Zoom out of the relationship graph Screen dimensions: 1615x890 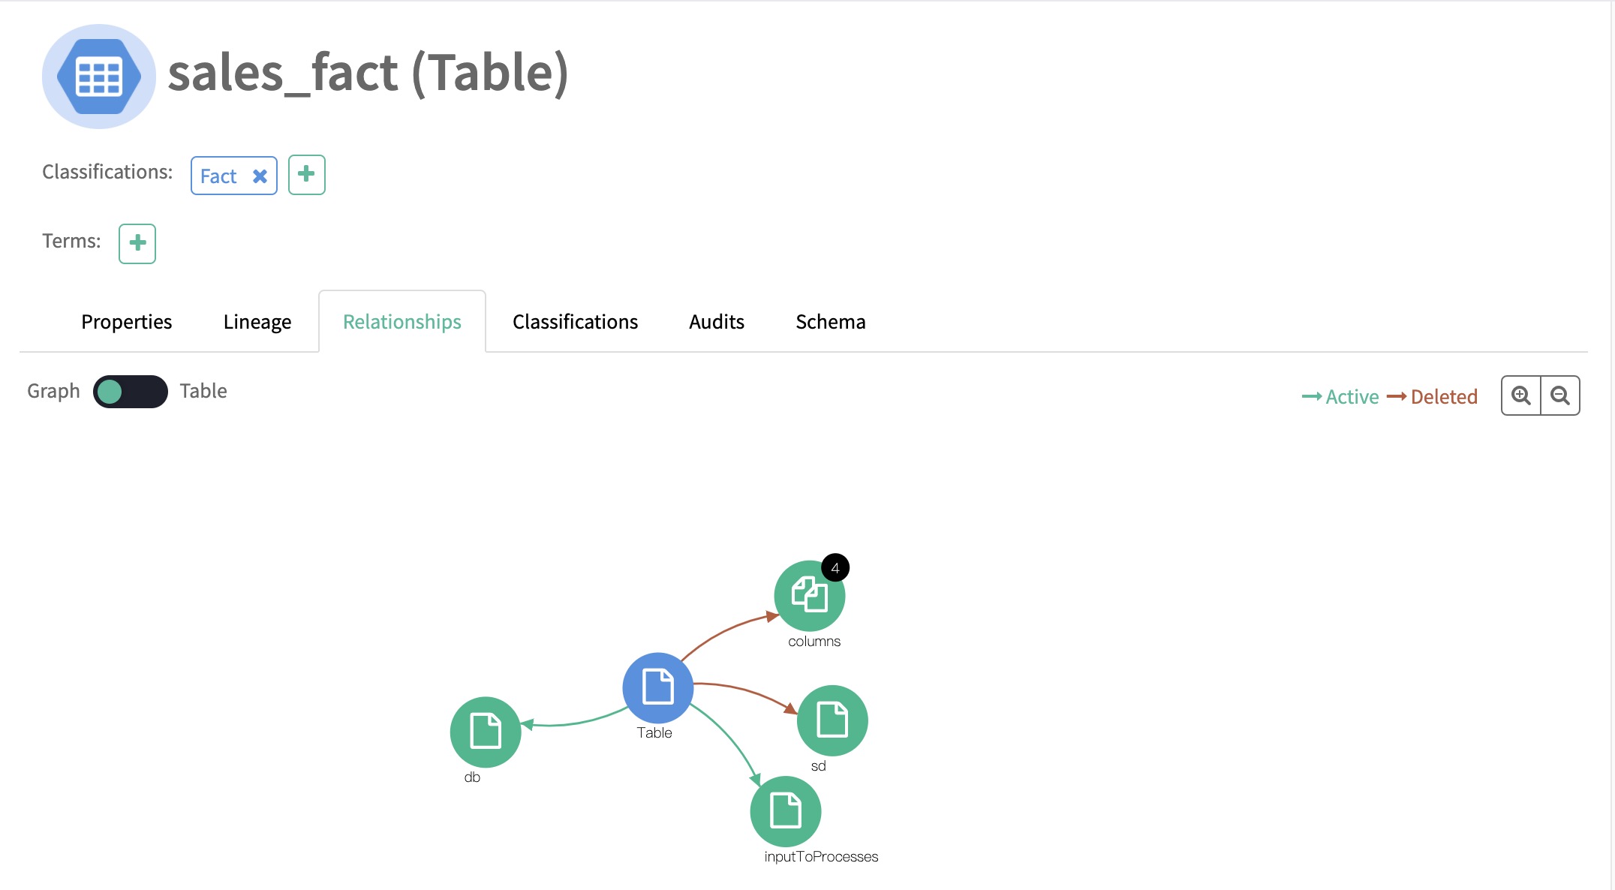[1560, 395]
